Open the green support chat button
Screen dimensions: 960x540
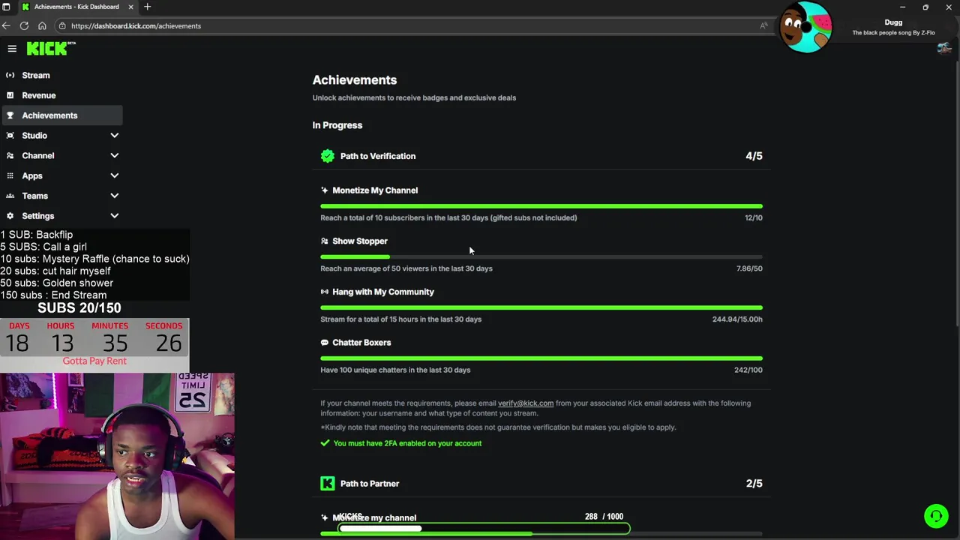[x=936, y=516]
